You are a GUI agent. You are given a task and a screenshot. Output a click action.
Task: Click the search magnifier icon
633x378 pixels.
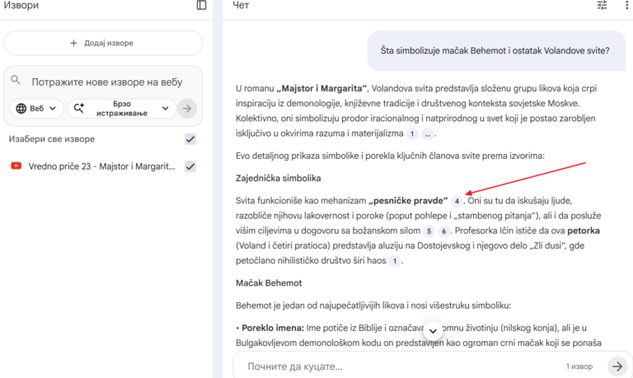(x=16, y=81)
